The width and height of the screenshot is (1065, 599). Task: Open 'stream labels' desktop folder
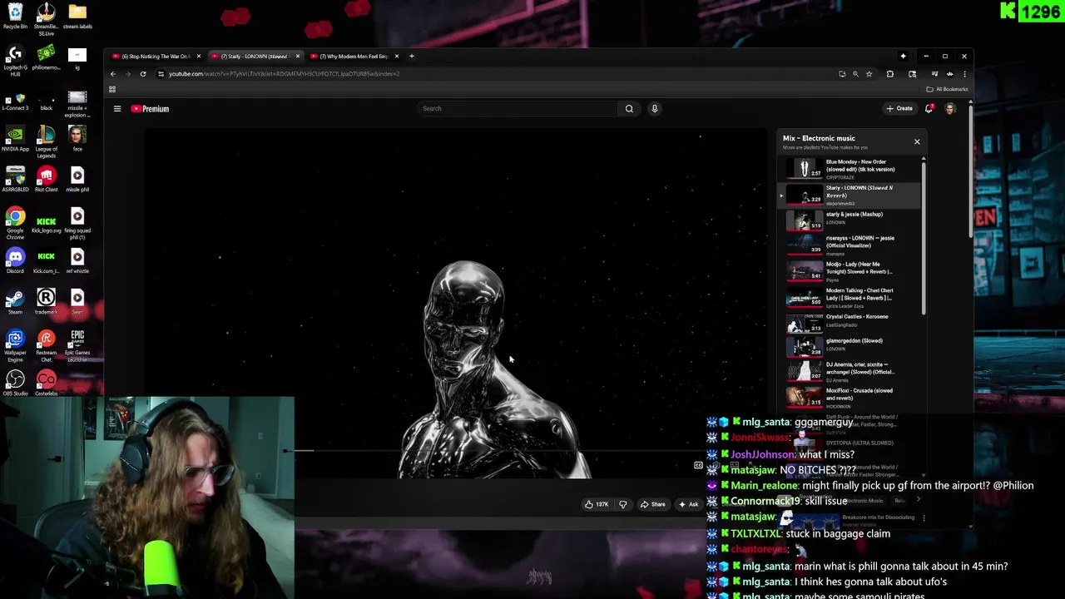77,17
